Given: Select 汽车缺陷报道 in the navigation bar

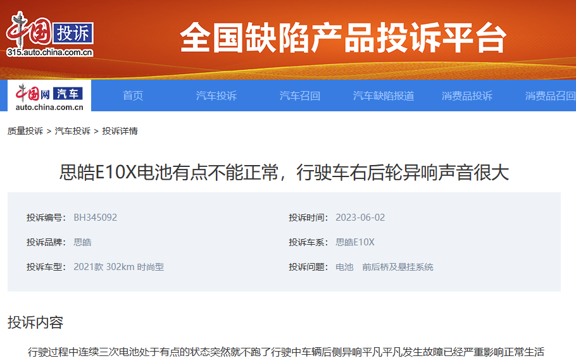Looking at the screenshot, I should pyautogui.click(x=384, y=95).
